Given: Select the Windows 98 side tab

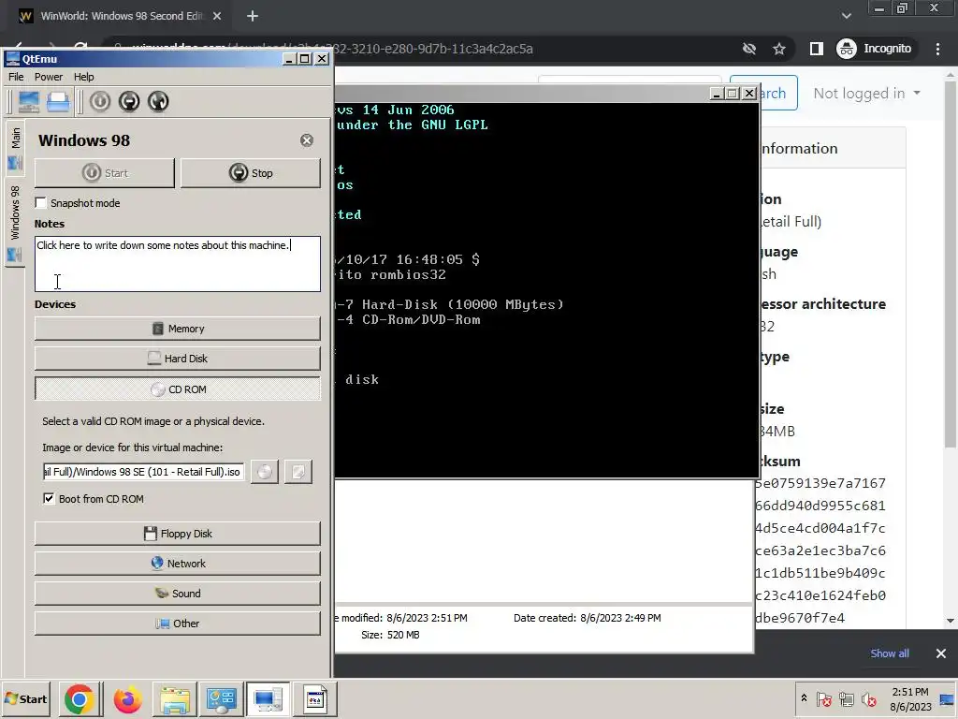Looking at the screenshot, I should tap(15, 223).
